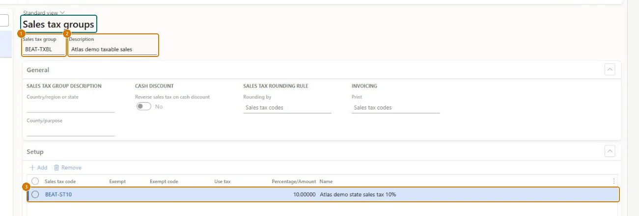Open the Print dropdown under Invoicing
Viewport: 639px width, 216px height.
point(395,108)
